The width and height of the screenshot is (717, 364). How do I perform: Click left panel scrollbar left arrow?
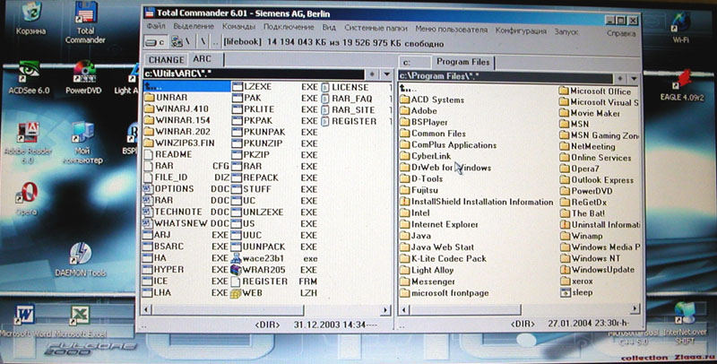click(x=146, y=309)
